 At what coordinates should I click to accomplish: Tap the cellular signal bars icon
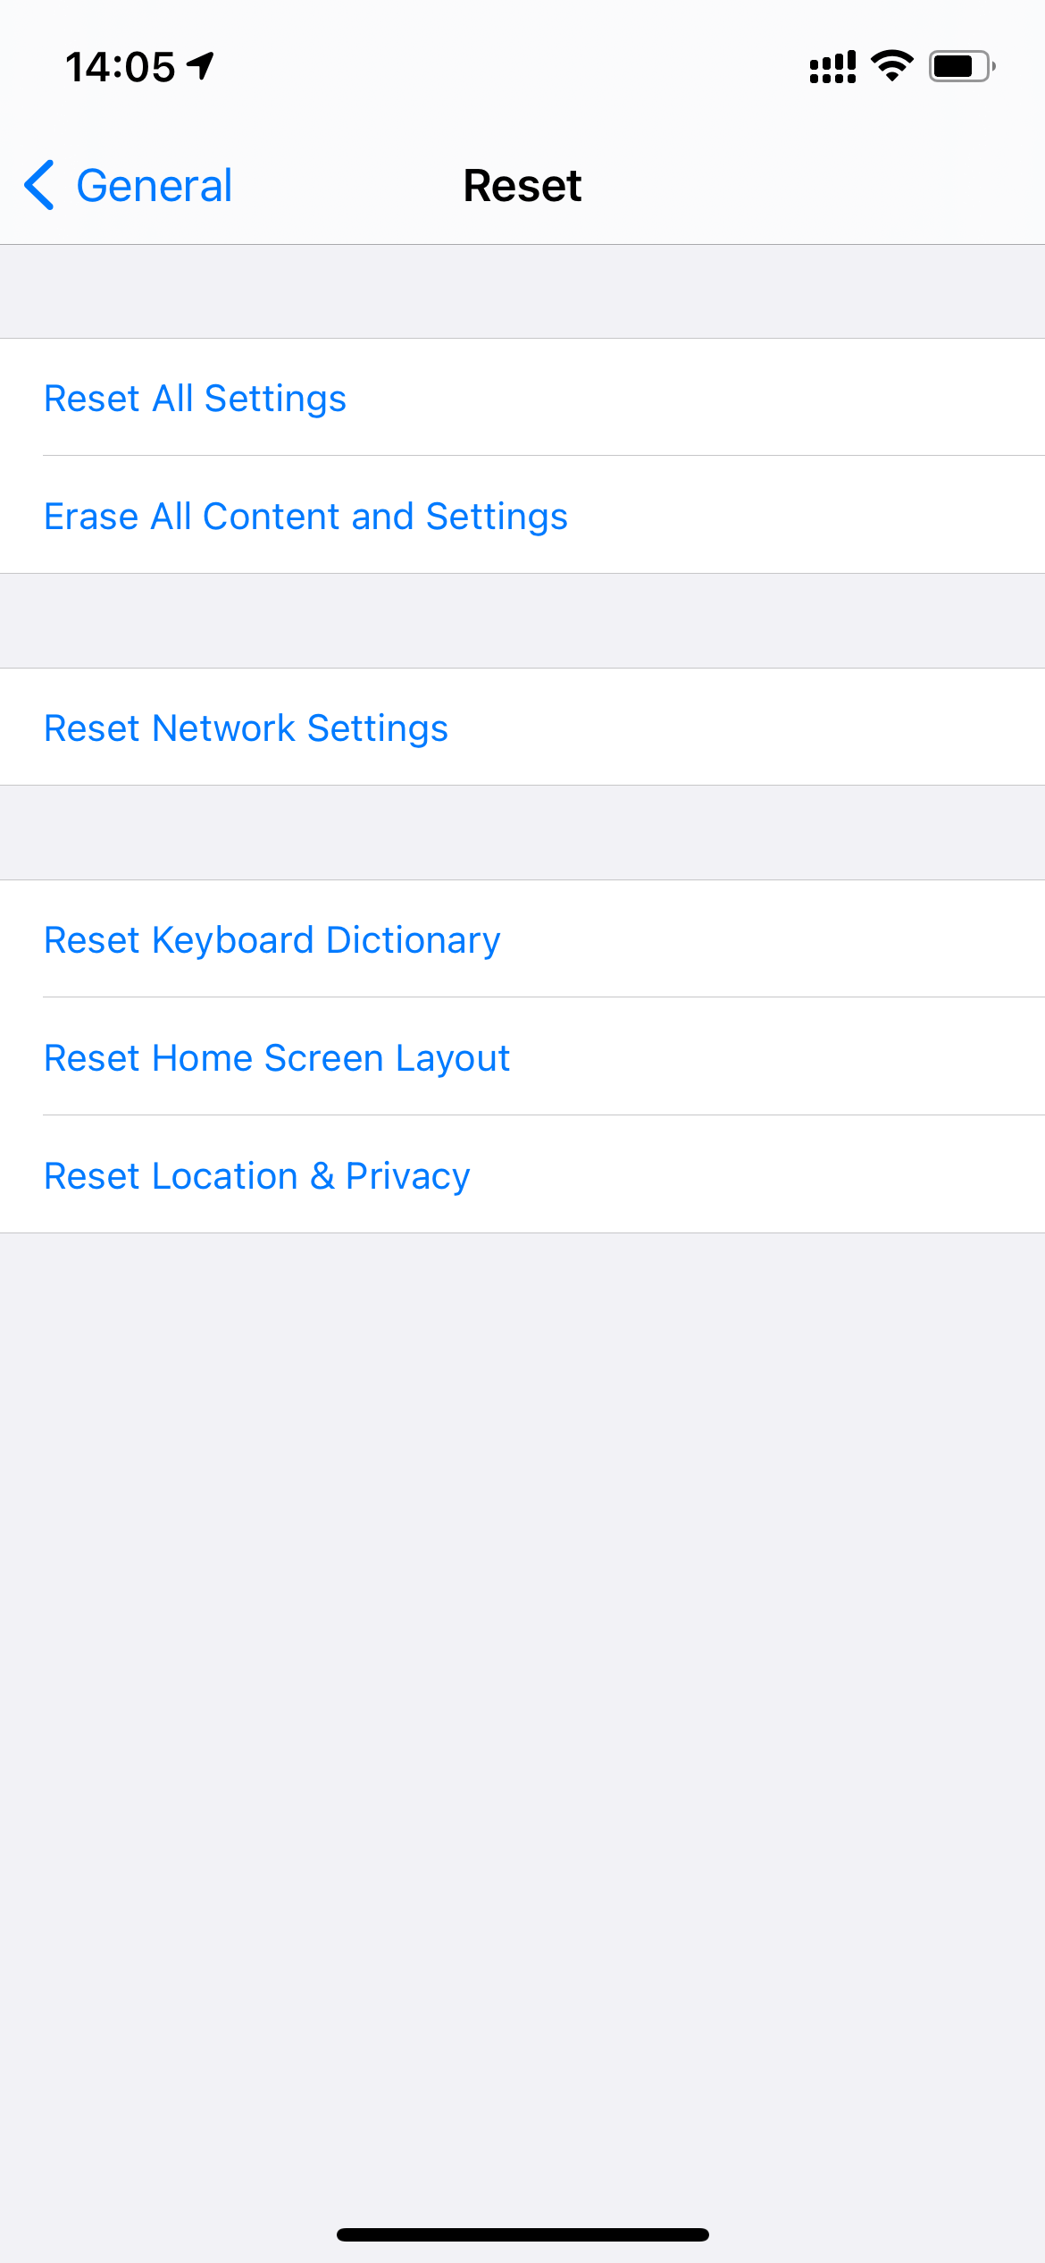click(832, 67)
